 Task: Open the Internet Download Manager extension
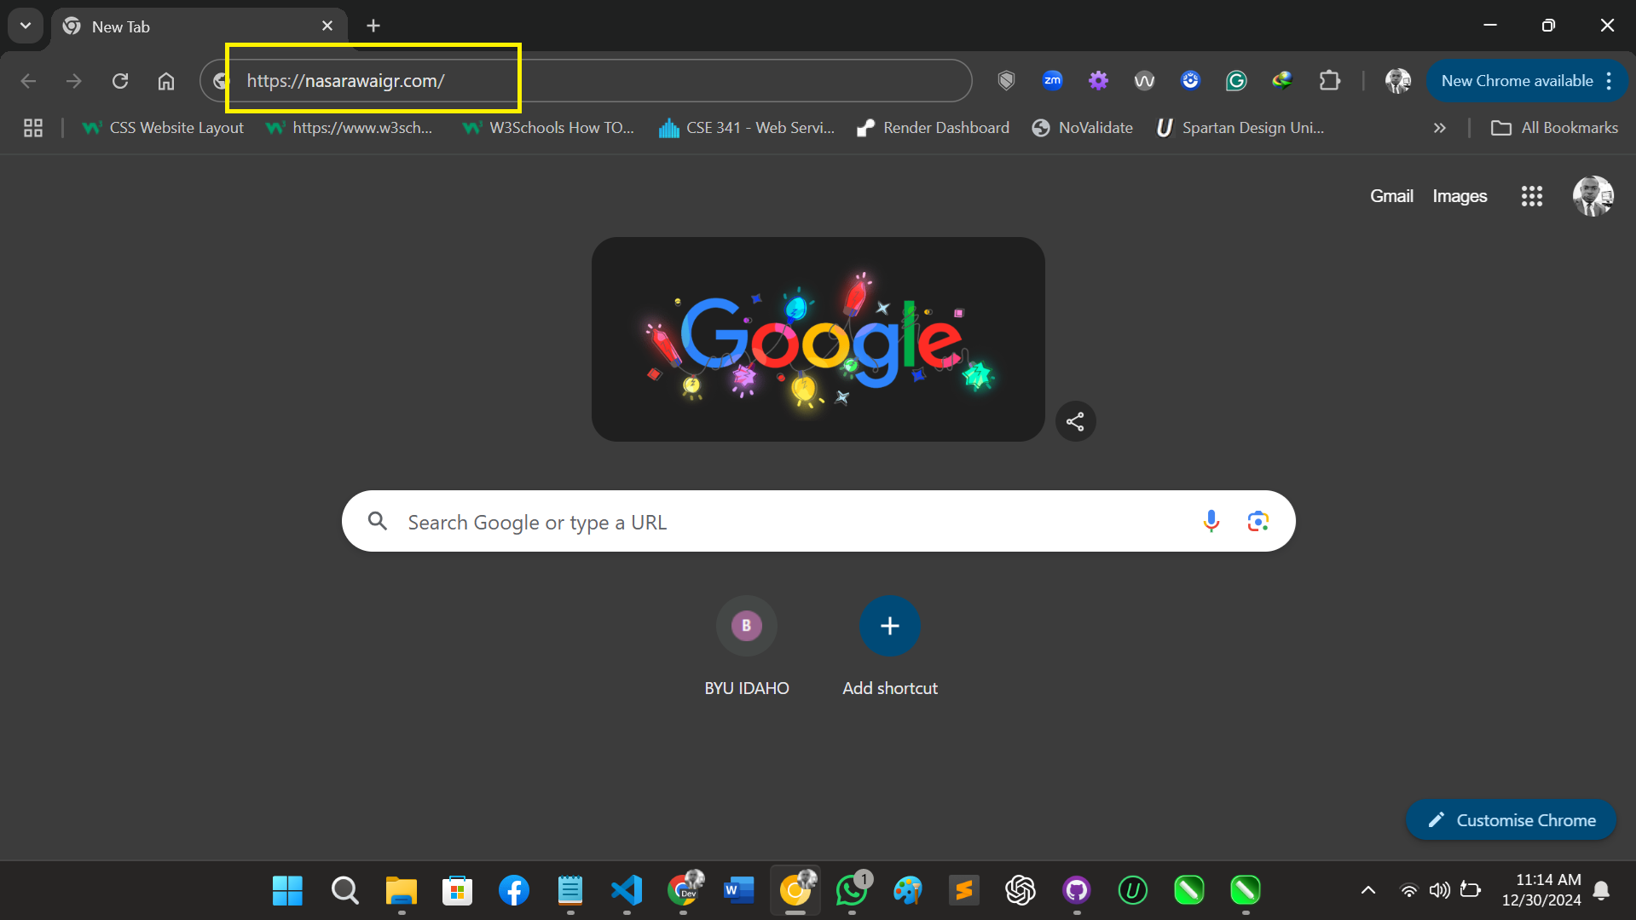tap(1282, 81)
